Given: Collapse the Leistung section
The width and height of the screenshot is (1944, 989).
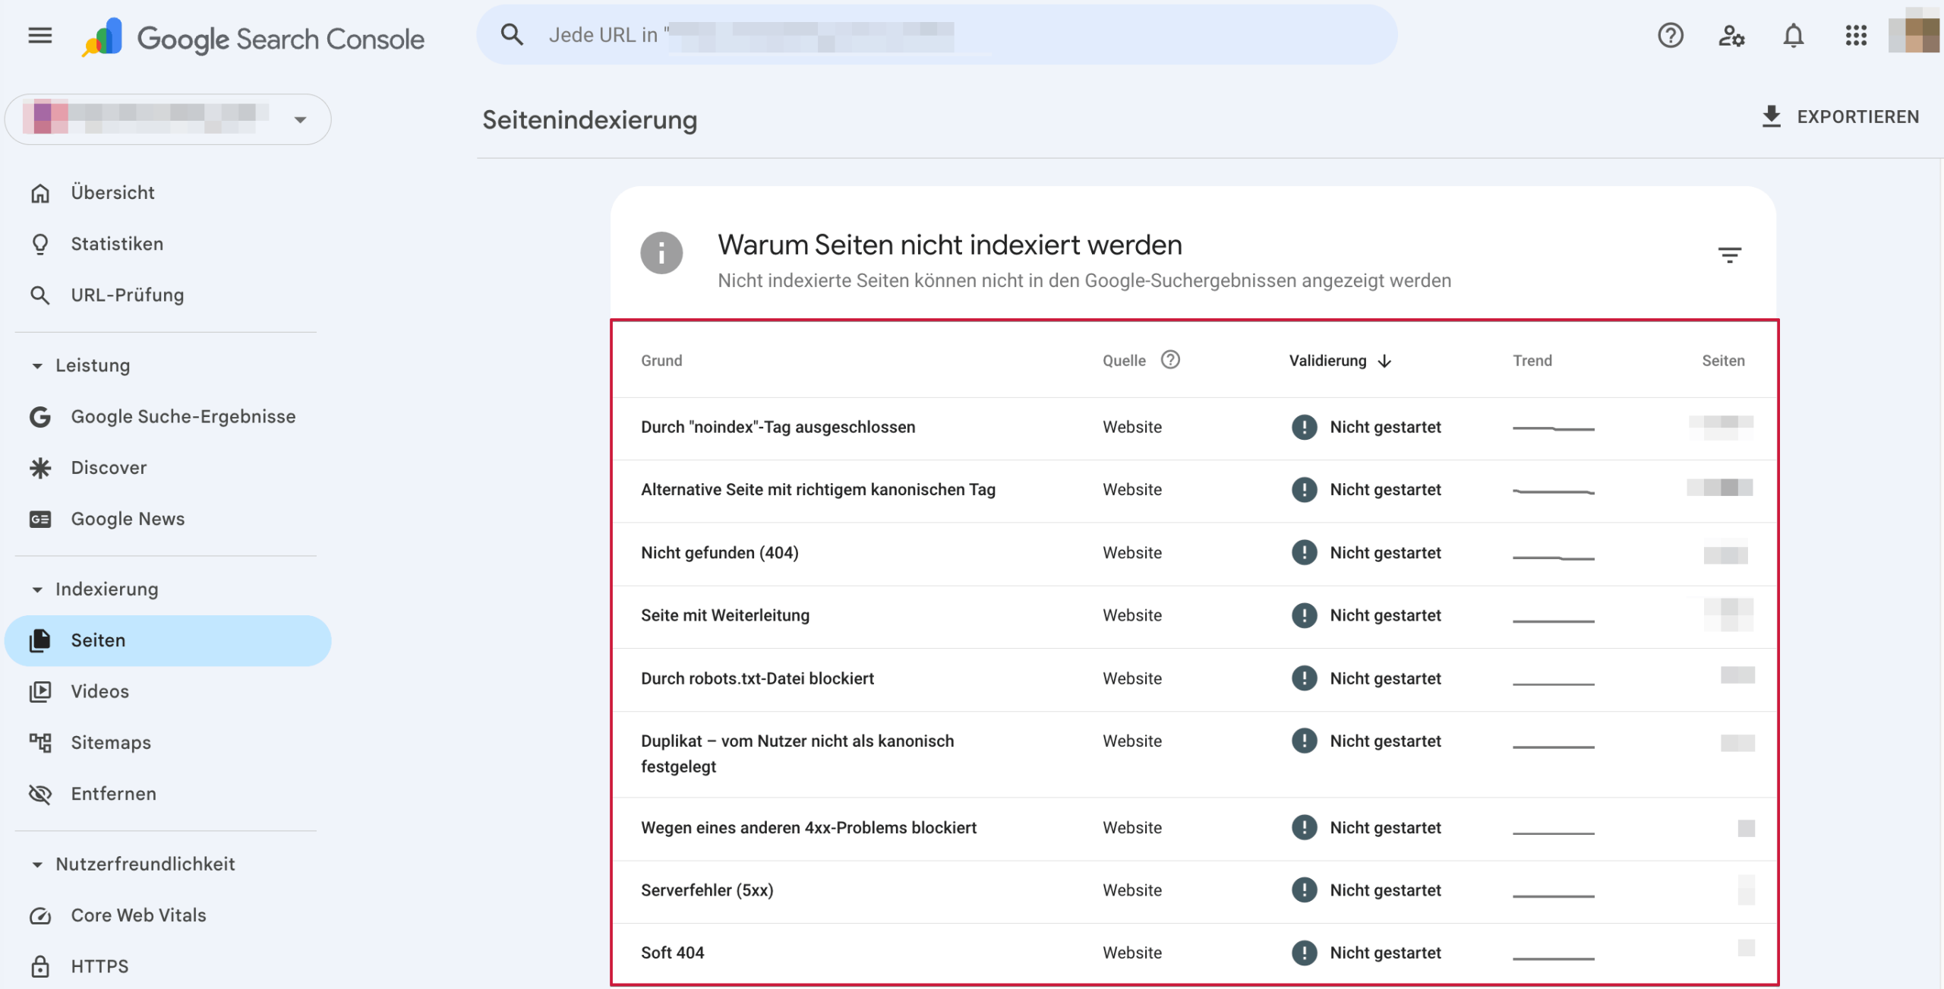Looking at the screenshot, I should pos(37,365).
